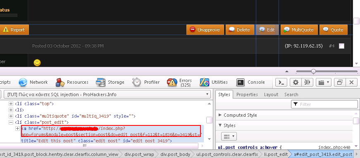
Task: Close the developer tools panel
Action: [x=351, y=82]
